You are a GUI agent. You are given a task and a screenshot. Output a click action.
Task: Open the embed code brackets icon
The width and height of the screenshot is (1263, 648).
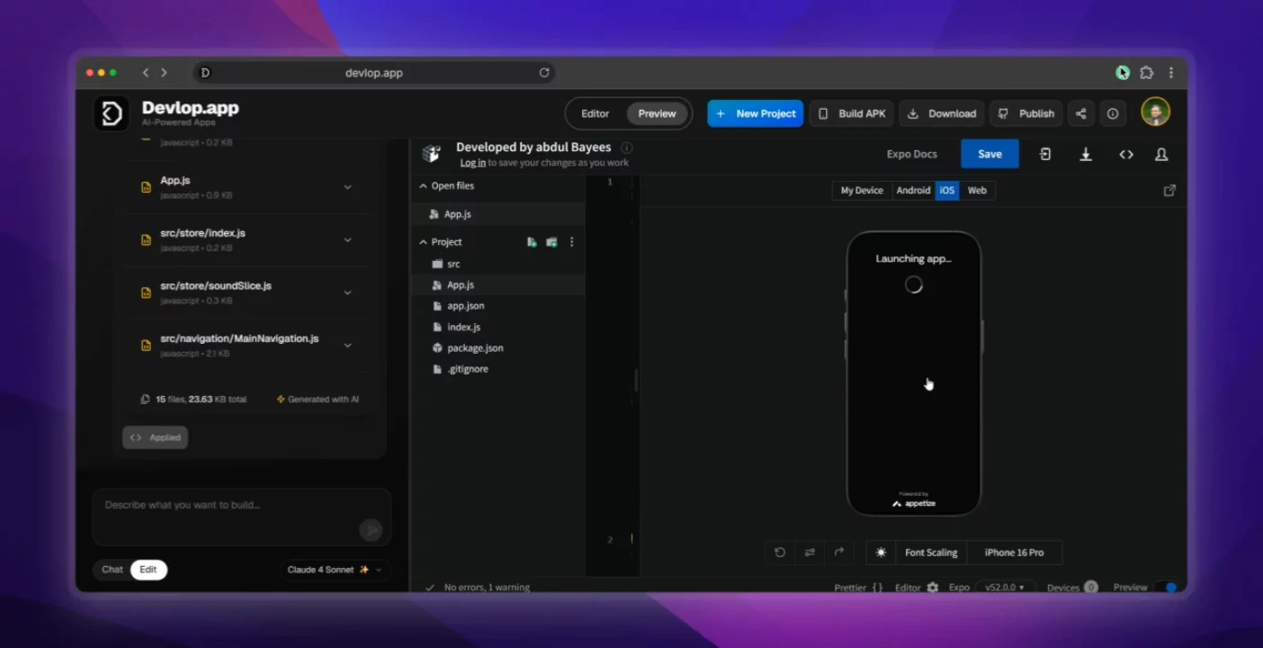pos(1126,154)
